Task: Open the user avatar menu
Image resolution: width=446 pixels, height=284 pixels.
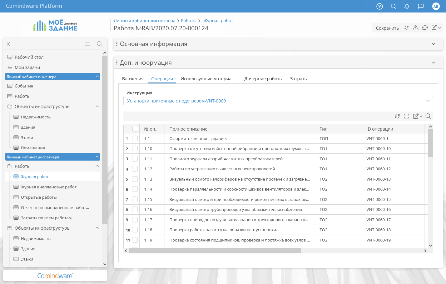Action: 436,6
